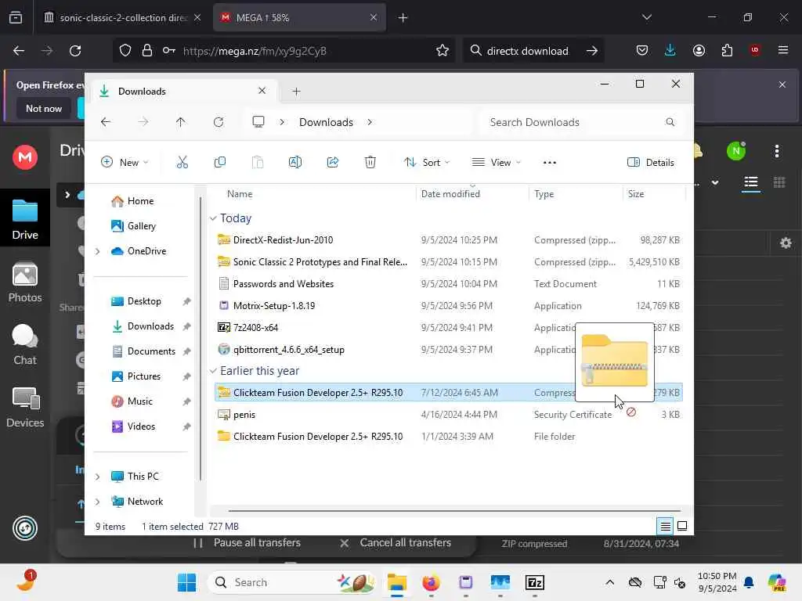The width and height of the screenshot is (802, 601).
Task: Collapse the Today group
Action: point(213,218)
